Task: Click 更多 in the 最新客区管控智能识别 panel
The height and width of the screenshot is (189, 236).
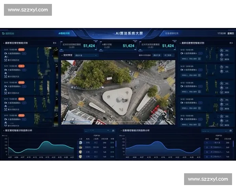Action: [55, 43]
